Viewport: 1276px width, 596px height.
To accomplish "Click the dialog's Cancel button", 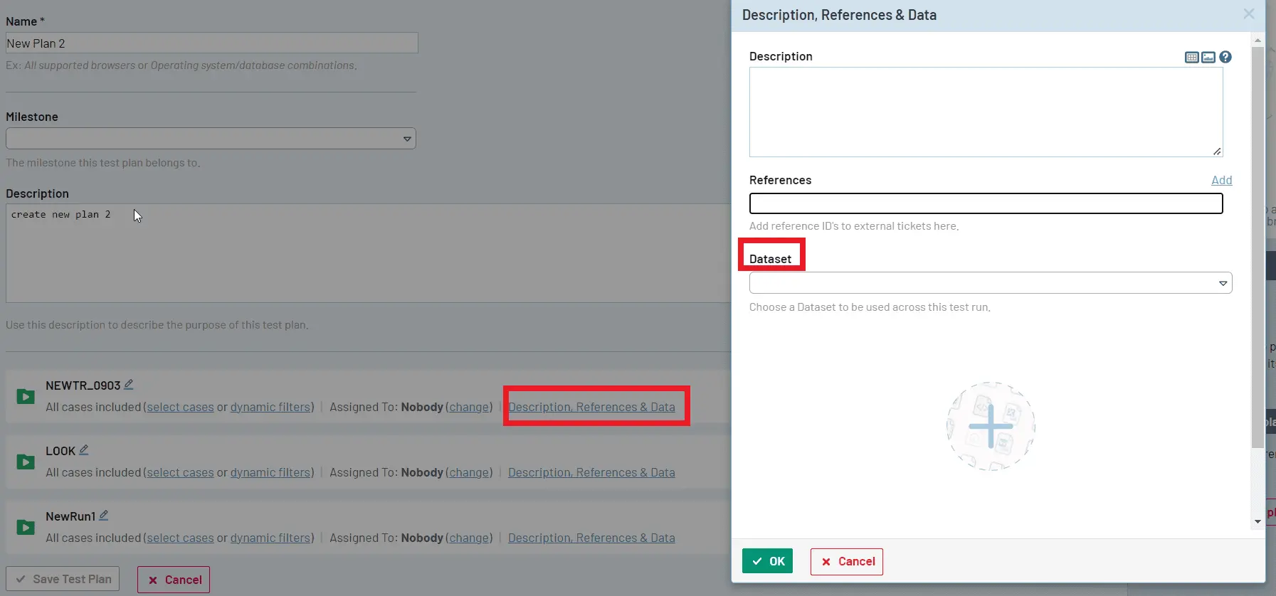I will pos(847,561).
